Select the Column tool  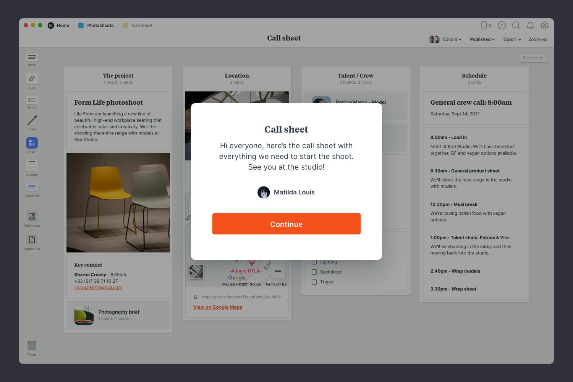pyautogui.click(x=32, y=166)
